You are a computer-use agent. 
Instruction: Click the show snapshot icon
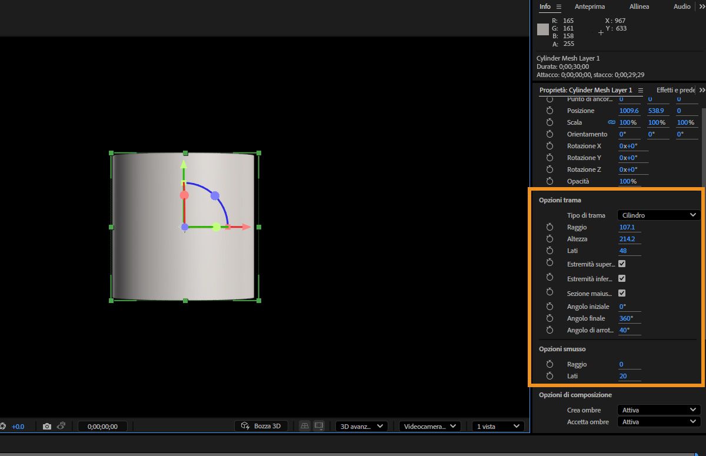click(61, 427)
